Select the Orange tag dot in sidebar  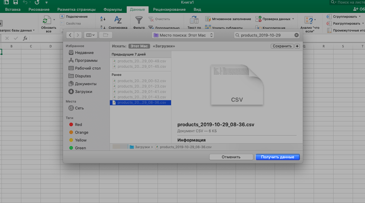pos(71,132)
